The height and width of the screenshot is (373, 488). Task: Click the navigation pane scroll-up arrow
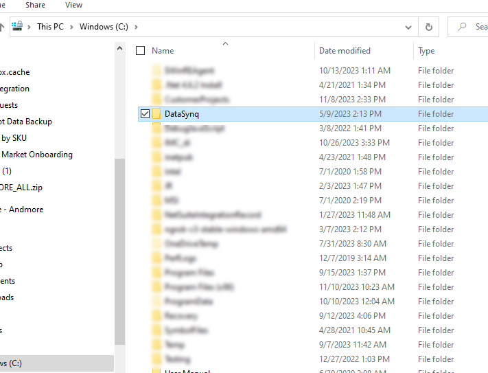(120, 49)
